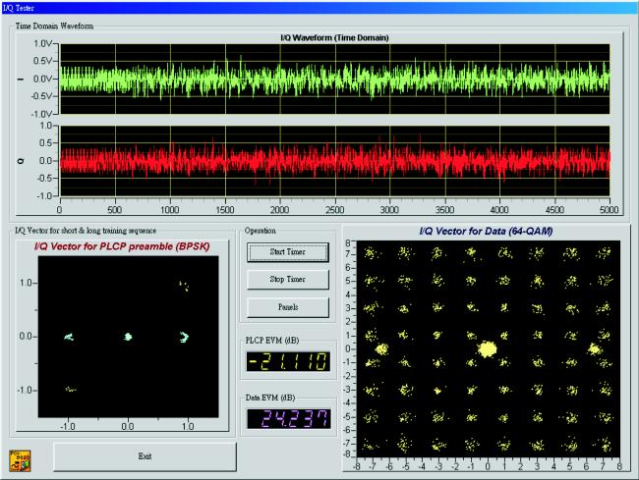Click the green I waveform plot
The image size is (639, 480).
pos(335,79)
